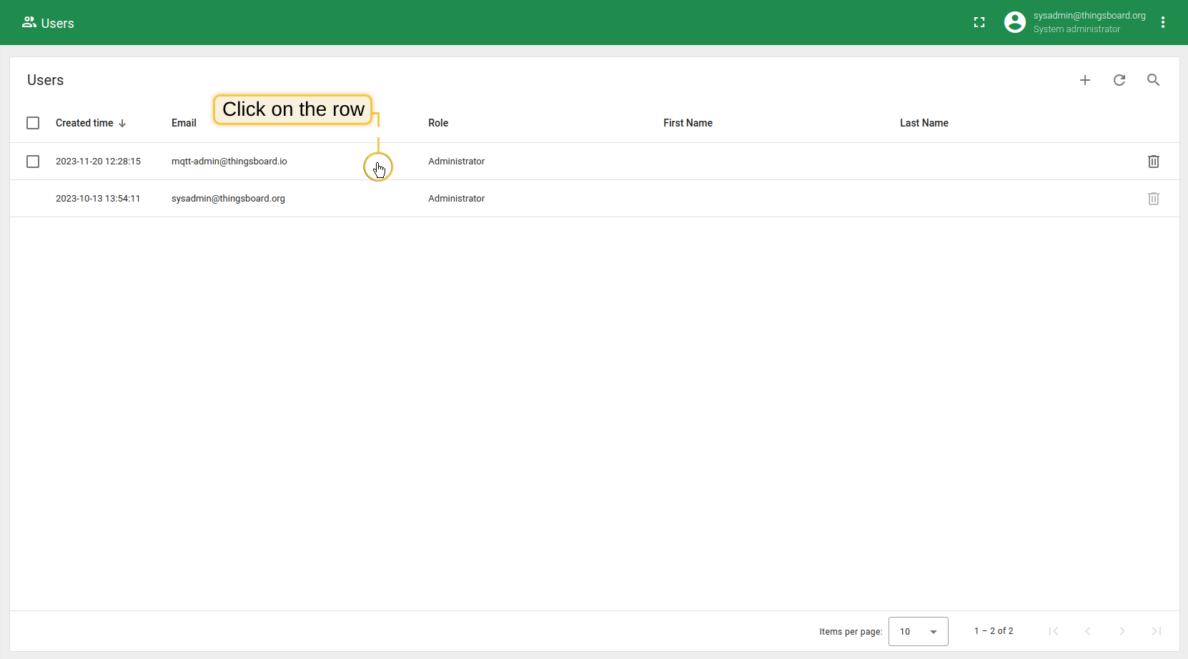The width and height of the screenshot is (1188, 659).
Task: Sort by the Role column header
Action: (438, 123)
